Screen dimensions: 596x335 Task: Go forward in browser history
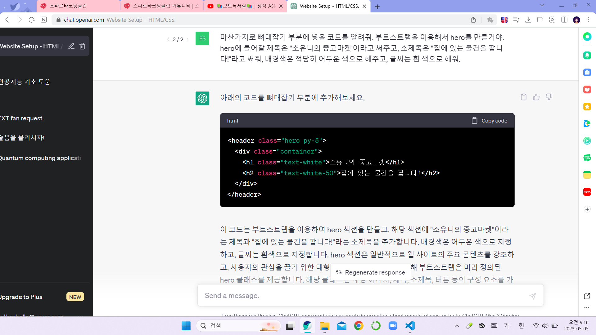[20, 20]
